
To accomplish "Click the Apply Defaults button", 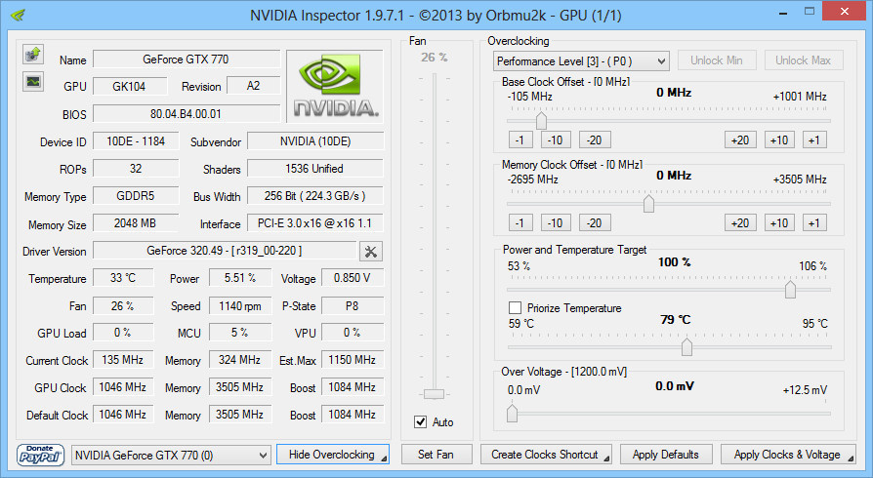I will point(666,455).
